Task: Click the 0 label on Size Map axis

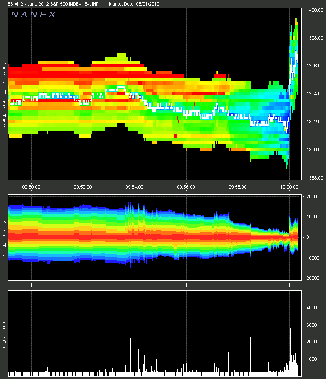Action: click(308, 237)
